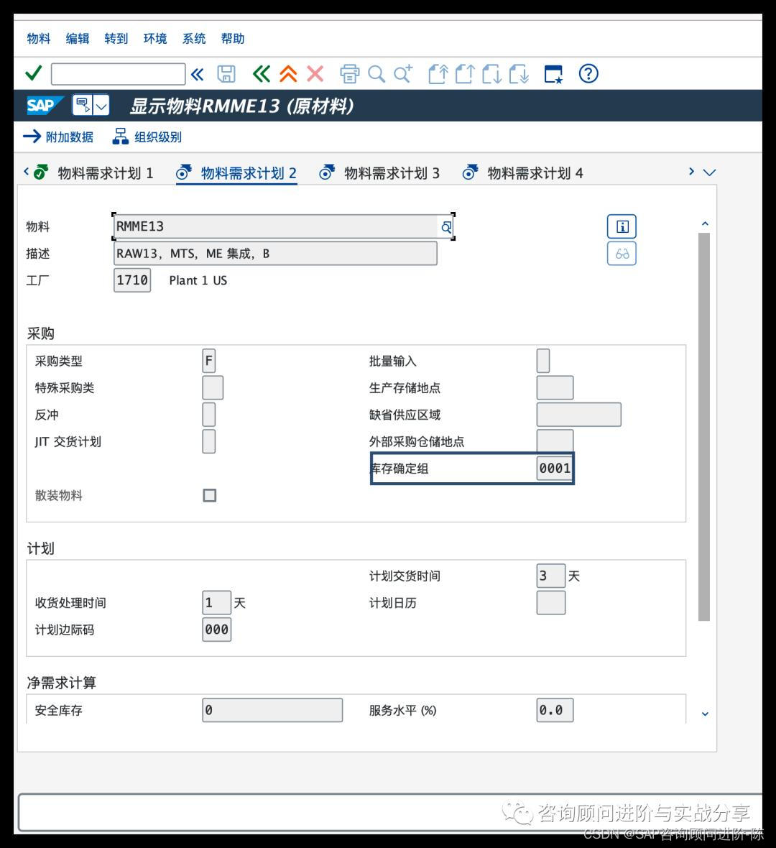Switch to tab 物料需求计划 1
Viewport: 776px width, 848px height.
(x=93, y=173)
